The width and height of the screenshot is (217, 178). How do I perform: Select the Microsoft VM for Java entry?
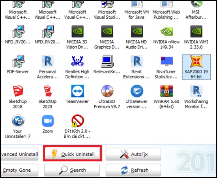137,10
